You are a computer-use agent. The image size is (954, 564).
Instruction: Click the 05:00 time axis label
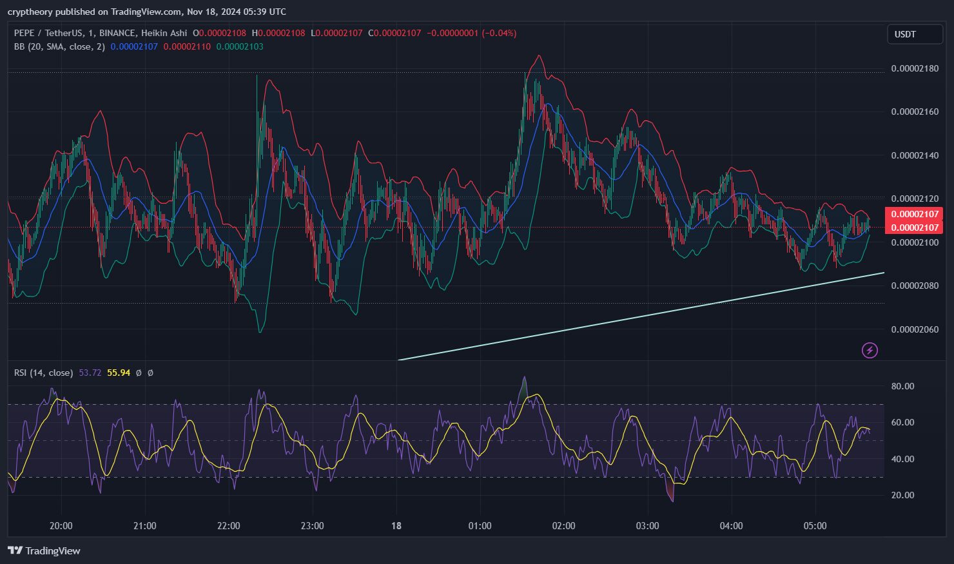815,525
